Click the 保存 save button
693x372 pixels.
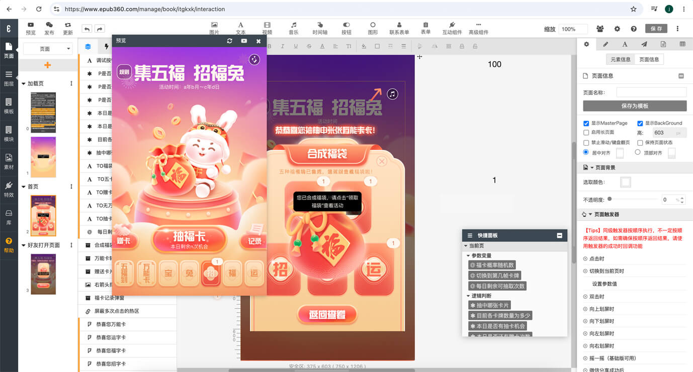point(656,29)
